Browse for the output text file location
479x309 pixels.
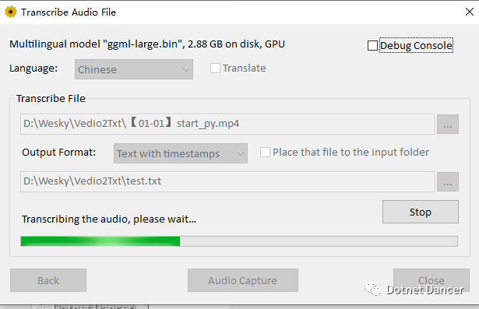point(448,181)
